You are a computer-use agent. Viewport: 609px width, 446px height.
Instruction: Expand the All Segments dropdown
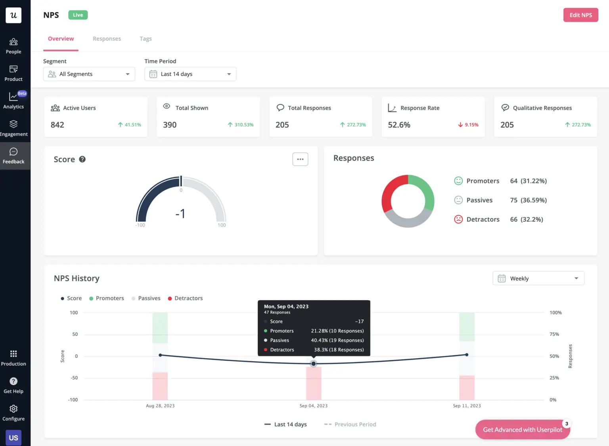[x=89, y=74]
